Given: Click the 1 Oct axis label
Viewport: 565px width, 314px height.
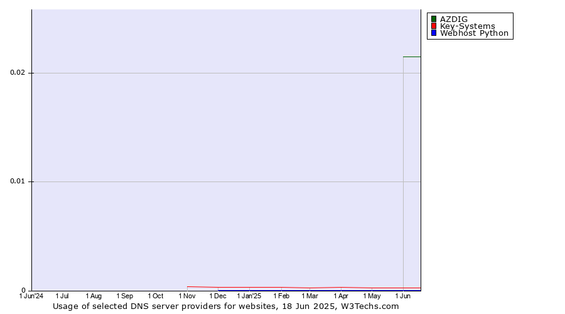Looking at the screenshot, I should click(x=156, y=296).
